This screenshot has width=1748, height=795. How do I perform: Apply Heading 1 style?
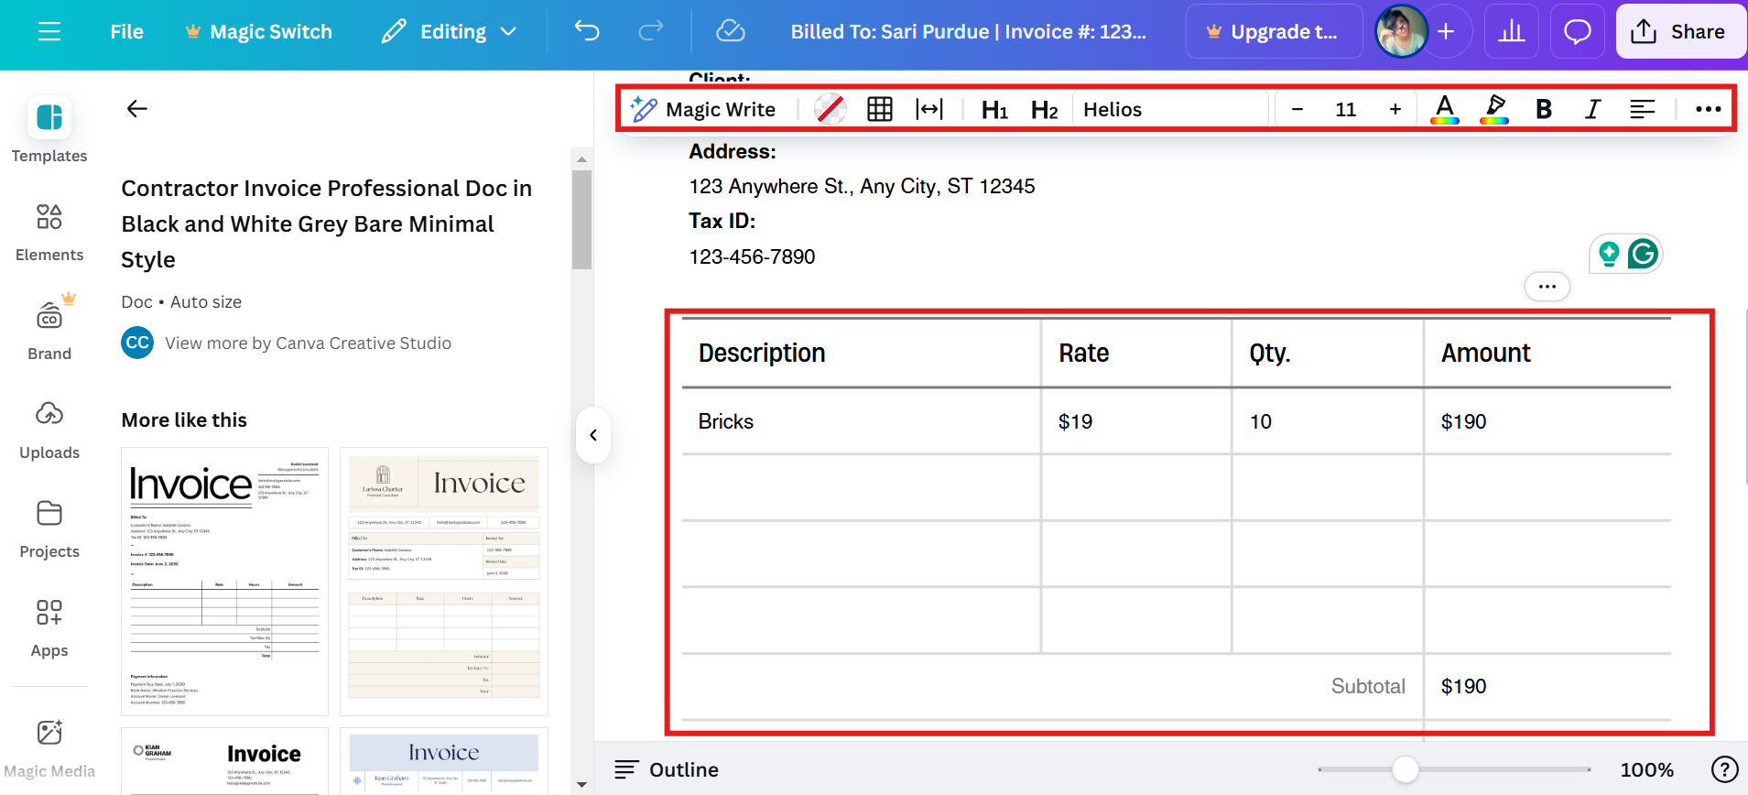994,110
